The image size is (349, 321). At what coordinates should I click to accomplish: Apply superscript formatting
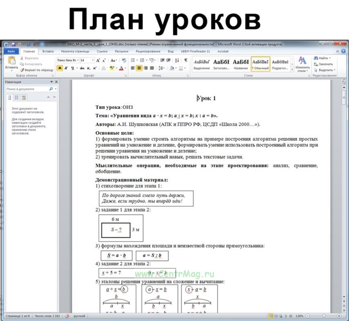click(x=95, y=68)
